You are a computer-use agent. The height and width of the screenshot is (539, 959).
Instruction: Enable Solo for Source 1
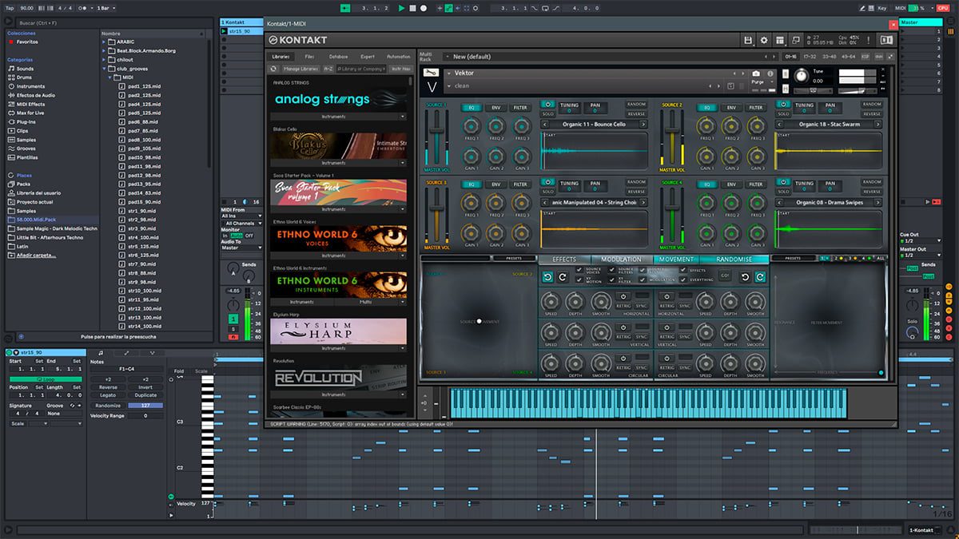547,113
